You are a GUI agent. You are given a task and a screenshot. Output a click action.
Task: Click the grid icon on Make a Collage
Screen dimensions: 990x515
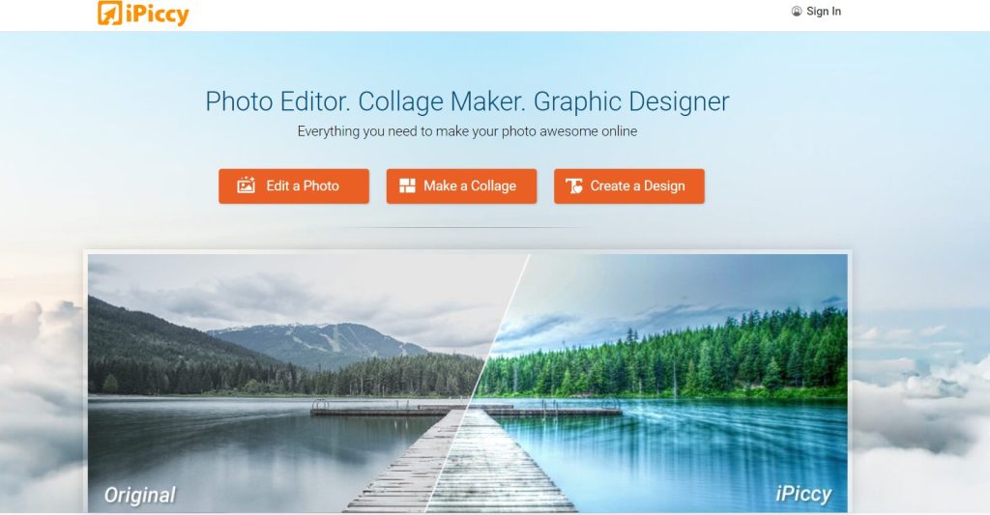coord(408,186)
